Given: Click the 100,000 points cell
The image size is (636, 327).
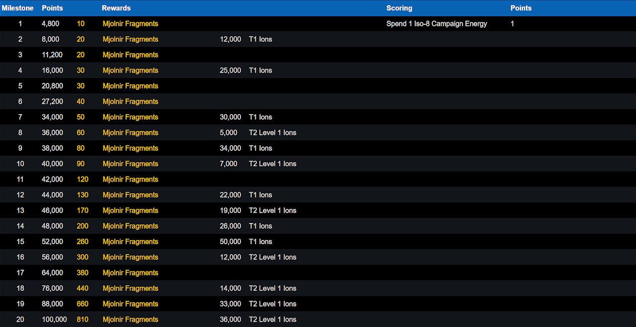Looking at the screenshot, I should tap(54, 319).
